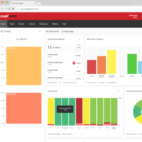The width and height of the screenshot is (142, 142).
Task: Open the 7:00 orange calendar event
Action: (24, 66)
